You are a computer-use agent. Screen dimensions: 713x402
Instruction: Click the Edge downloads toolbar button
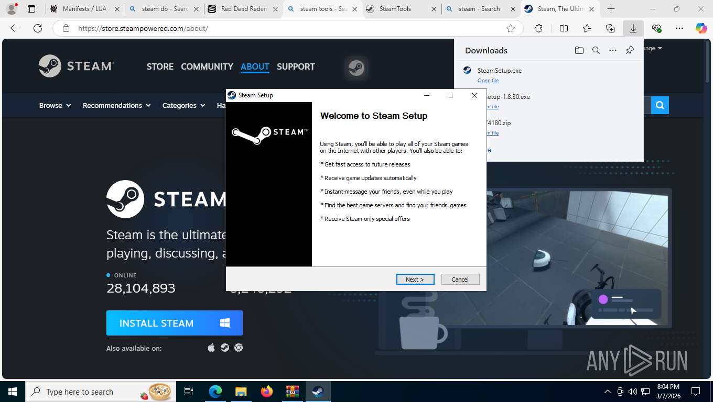point(633,28)
